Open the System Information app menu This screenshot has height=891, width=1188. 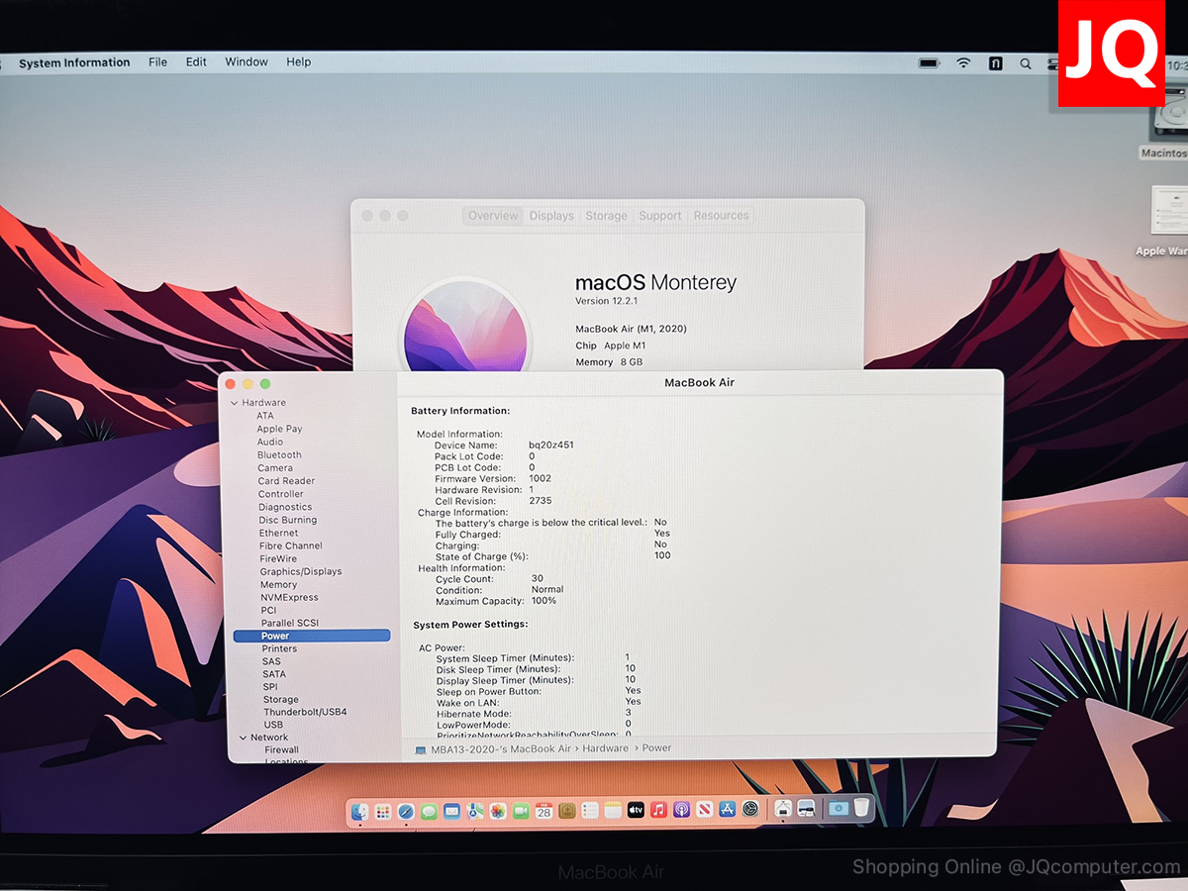74,62
